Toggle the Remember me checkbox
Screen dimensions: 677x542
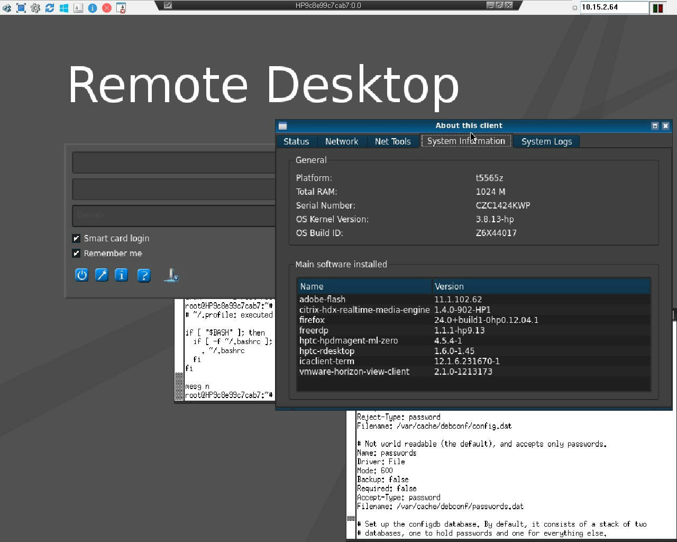(x=77, y=254)
